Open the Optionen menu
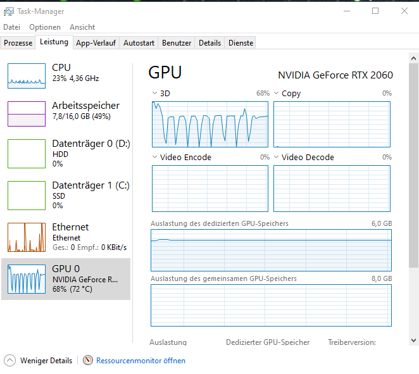Screen dimensions: 419x374 tap(45, 27)
